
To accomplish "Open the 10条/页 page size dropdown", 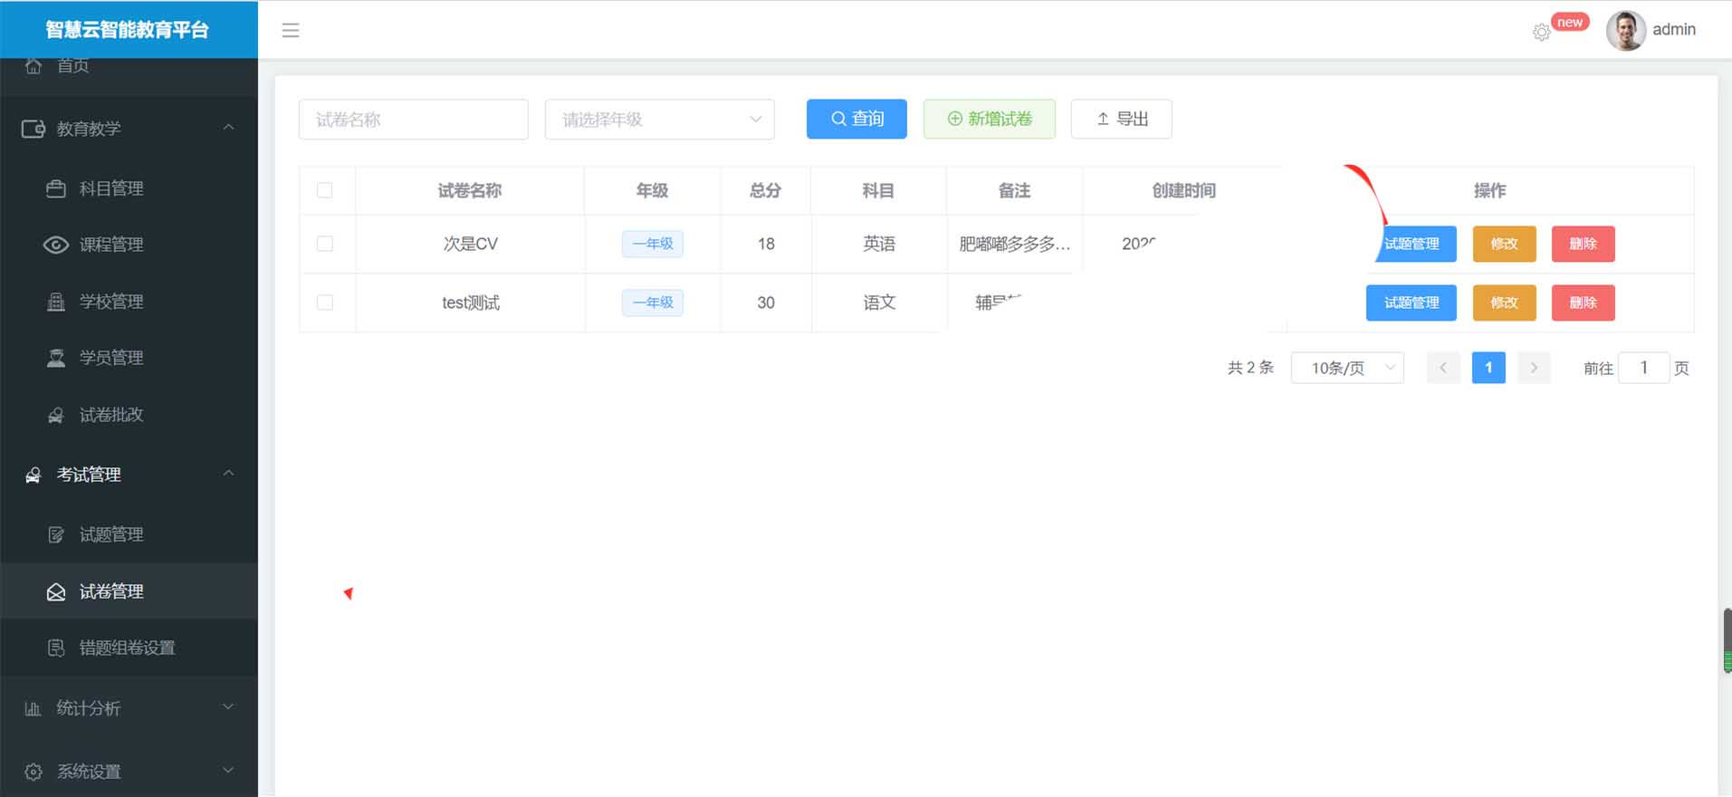I will (1346, 368).
